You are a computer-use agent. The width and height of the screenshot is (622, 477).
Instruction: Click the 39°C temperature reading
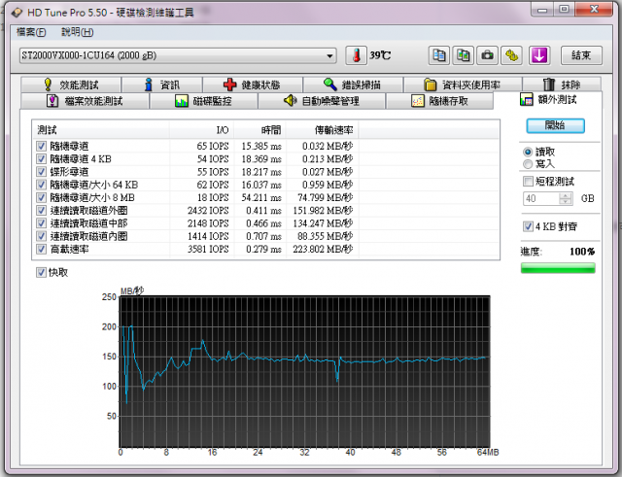pos(380,55)
